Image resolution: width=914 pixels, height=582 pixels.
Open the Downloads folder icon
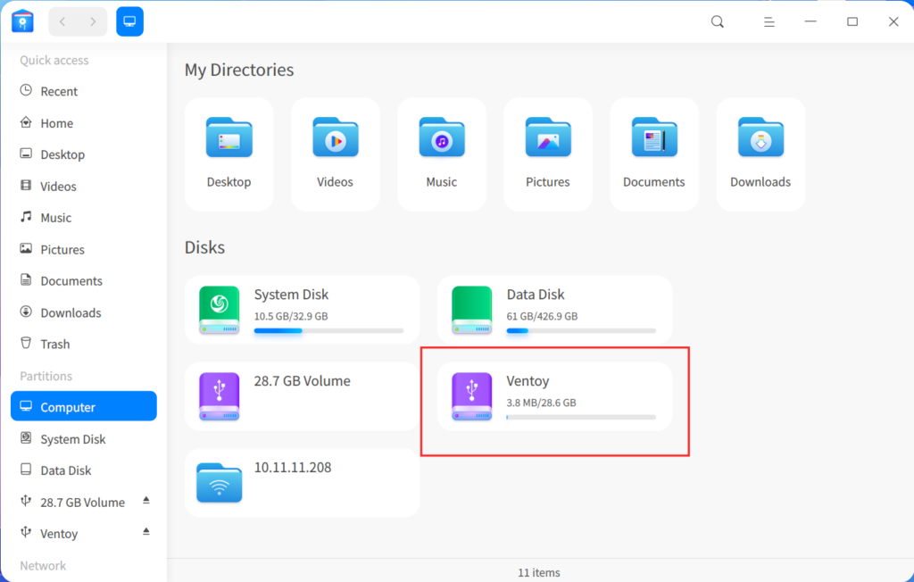click(760, 138)
